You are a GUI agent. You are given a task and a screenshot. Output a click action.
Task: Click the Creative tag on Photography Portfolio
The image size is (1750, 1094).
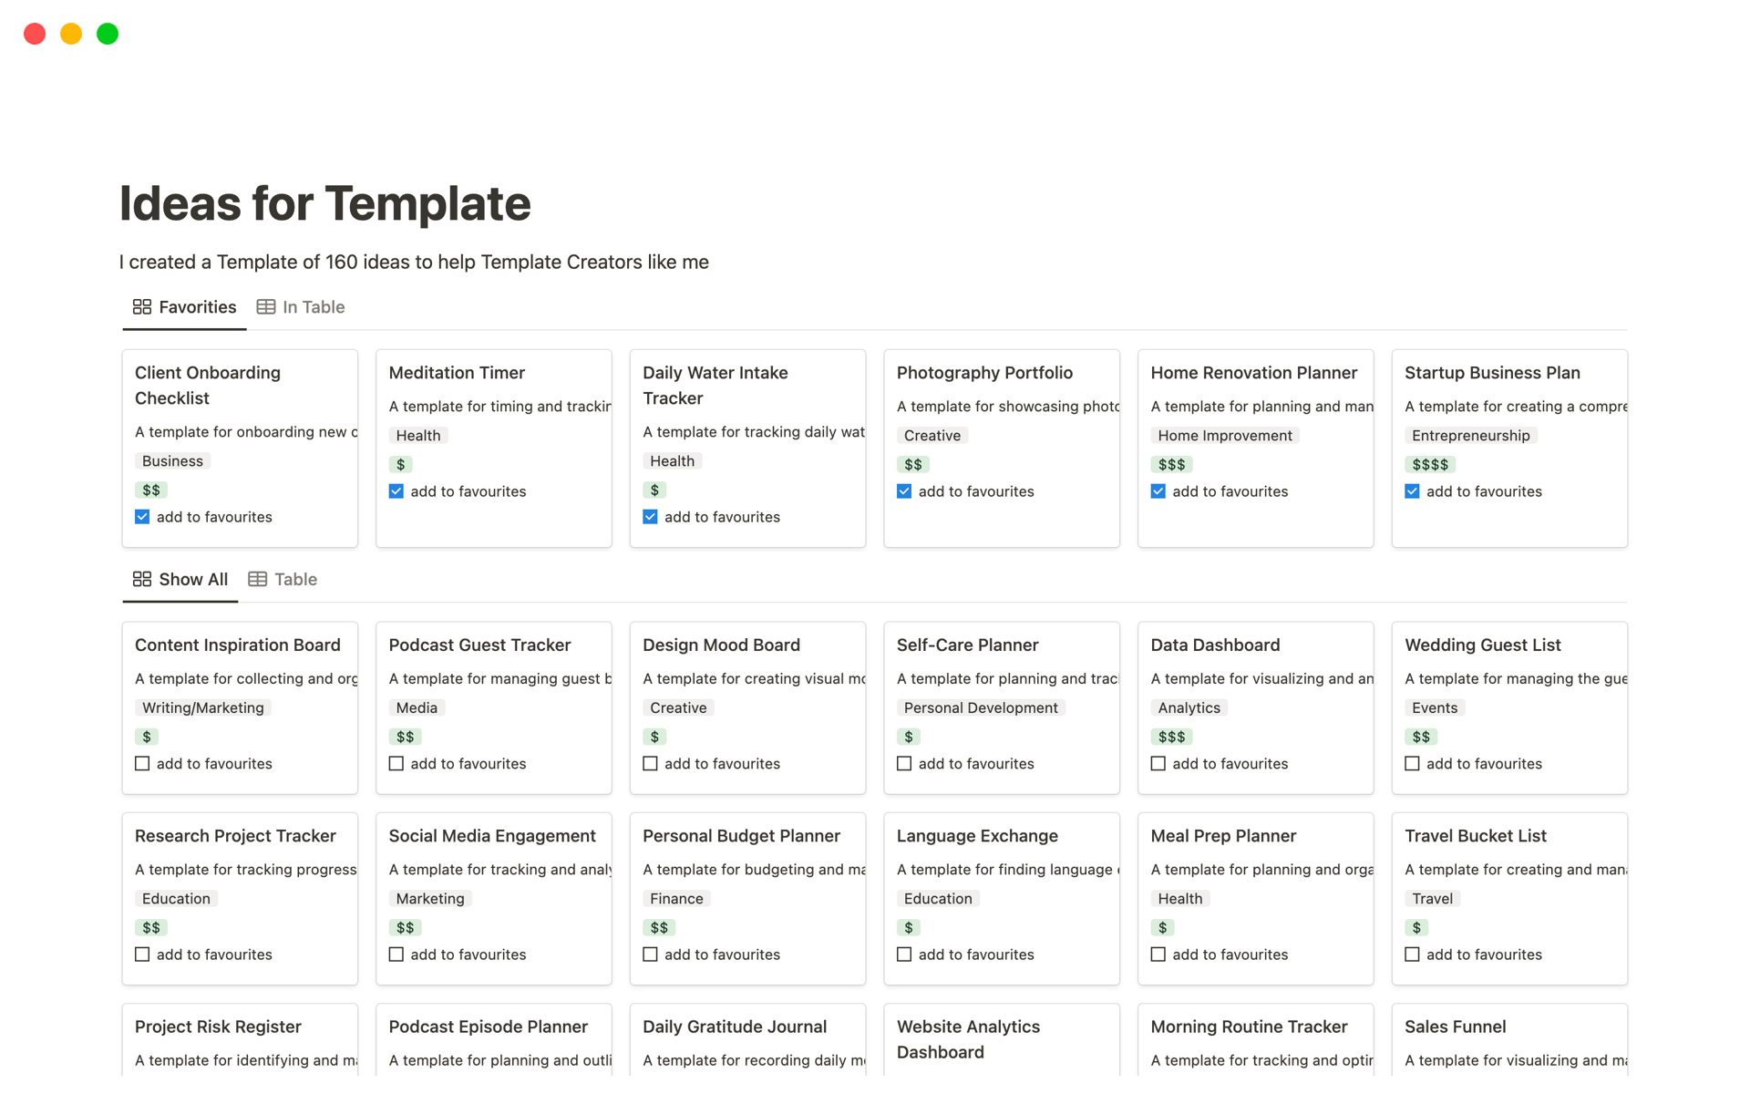932,435
